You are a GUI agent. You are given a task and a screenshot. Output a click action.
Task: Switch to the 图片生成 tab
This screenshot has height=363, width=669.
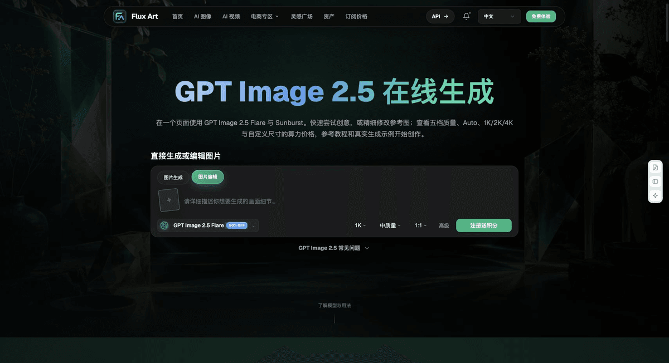173,178
